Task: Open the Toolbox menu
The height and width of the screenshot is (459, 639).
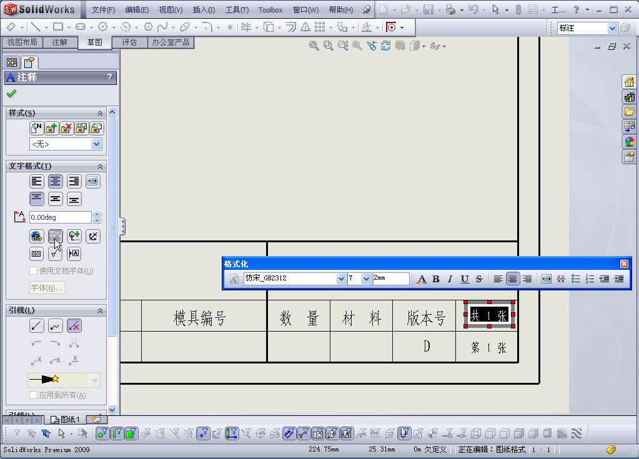Action: tap(270, 10)
